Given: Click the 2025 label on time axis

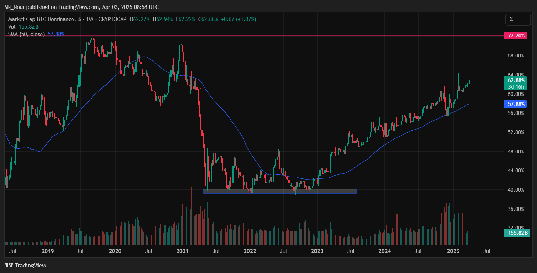Looking at the screenshot, I should coord(452,251).
